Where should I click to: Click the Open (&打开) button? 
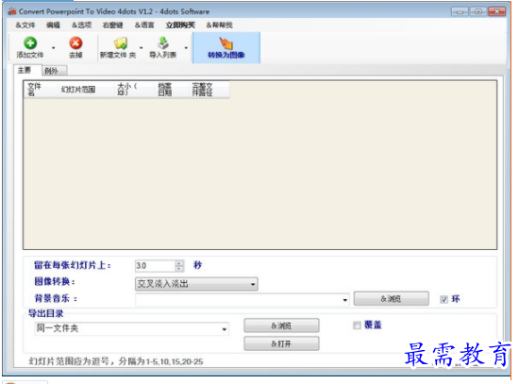click(282, 343)
